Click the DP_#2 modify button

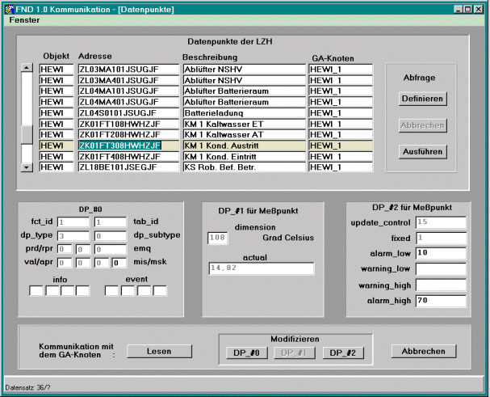[x=343, y=353]
